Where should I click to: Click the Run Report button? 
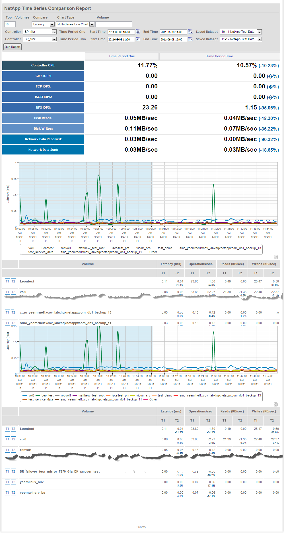click(x=13, y=47)
